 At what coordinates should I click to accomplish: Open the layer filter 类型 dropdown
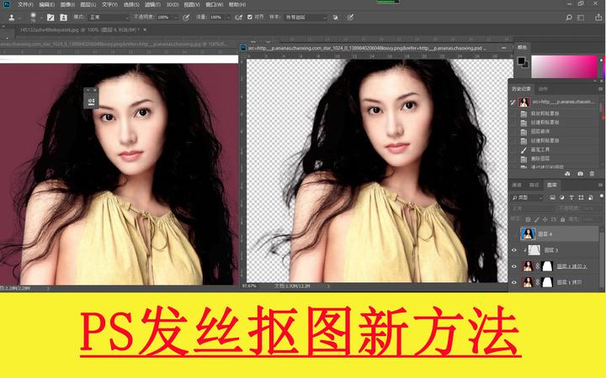(528, 197)
